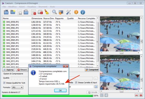The height and width of the screenshot is (99, 145).
Task: Open the Azioni menu
Action: [x=22, y=7]
